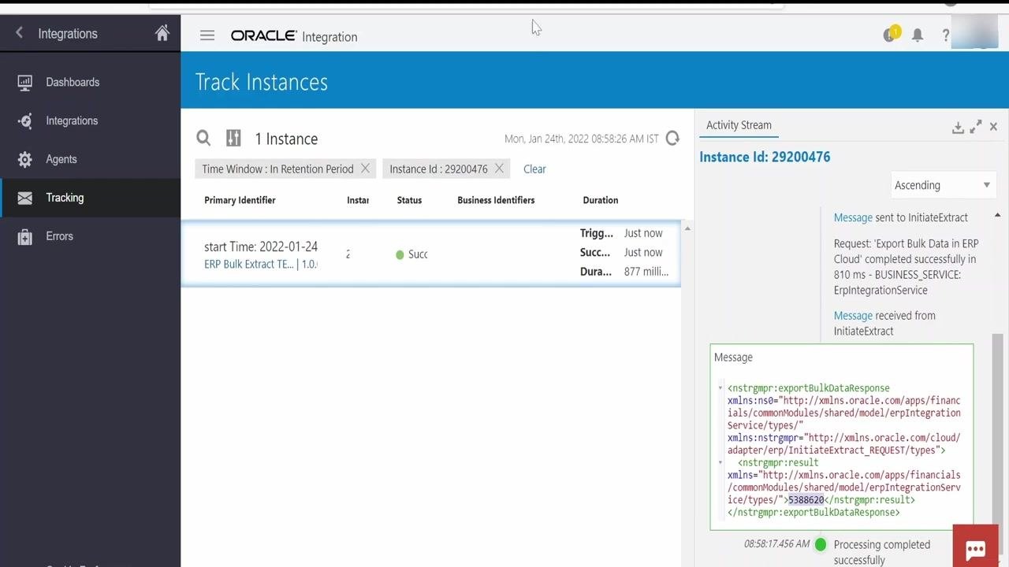Toggle the hamburger navigation menu
This screenshot has height=567, width=1009.
[x=207, y=35]
